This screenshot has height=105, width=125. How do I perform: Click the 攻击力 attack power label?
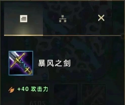click(x=39, y=89)
